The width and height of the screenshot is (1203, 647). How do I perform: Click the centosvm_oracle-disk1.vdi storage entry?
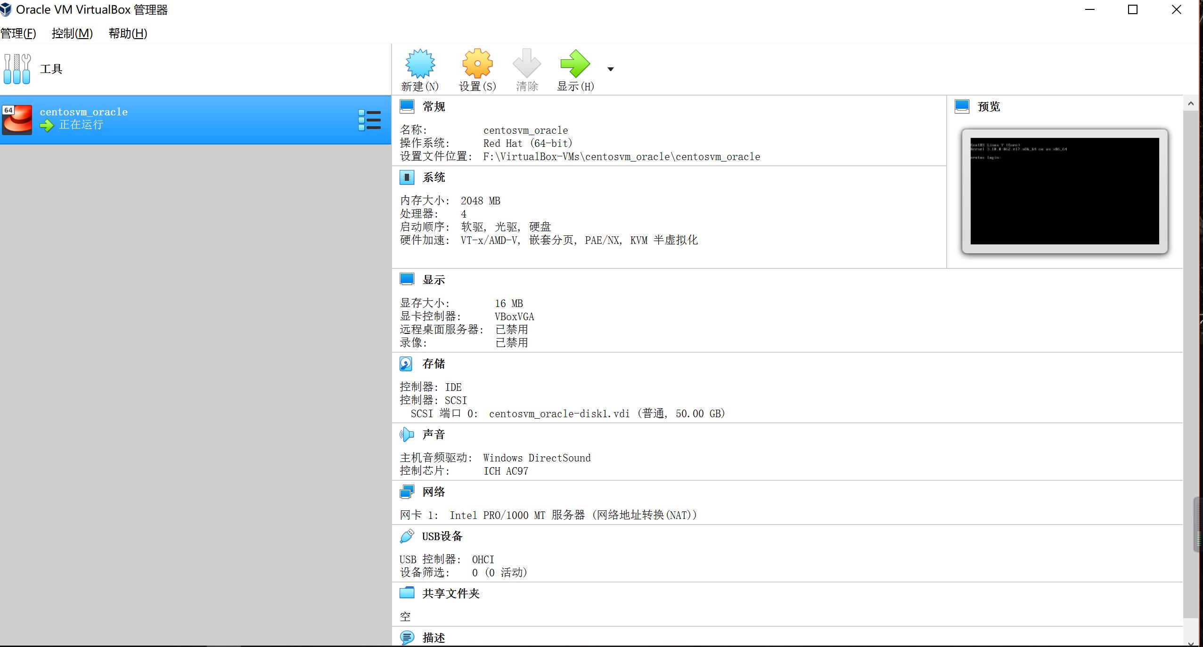click(x=559, y=413)
